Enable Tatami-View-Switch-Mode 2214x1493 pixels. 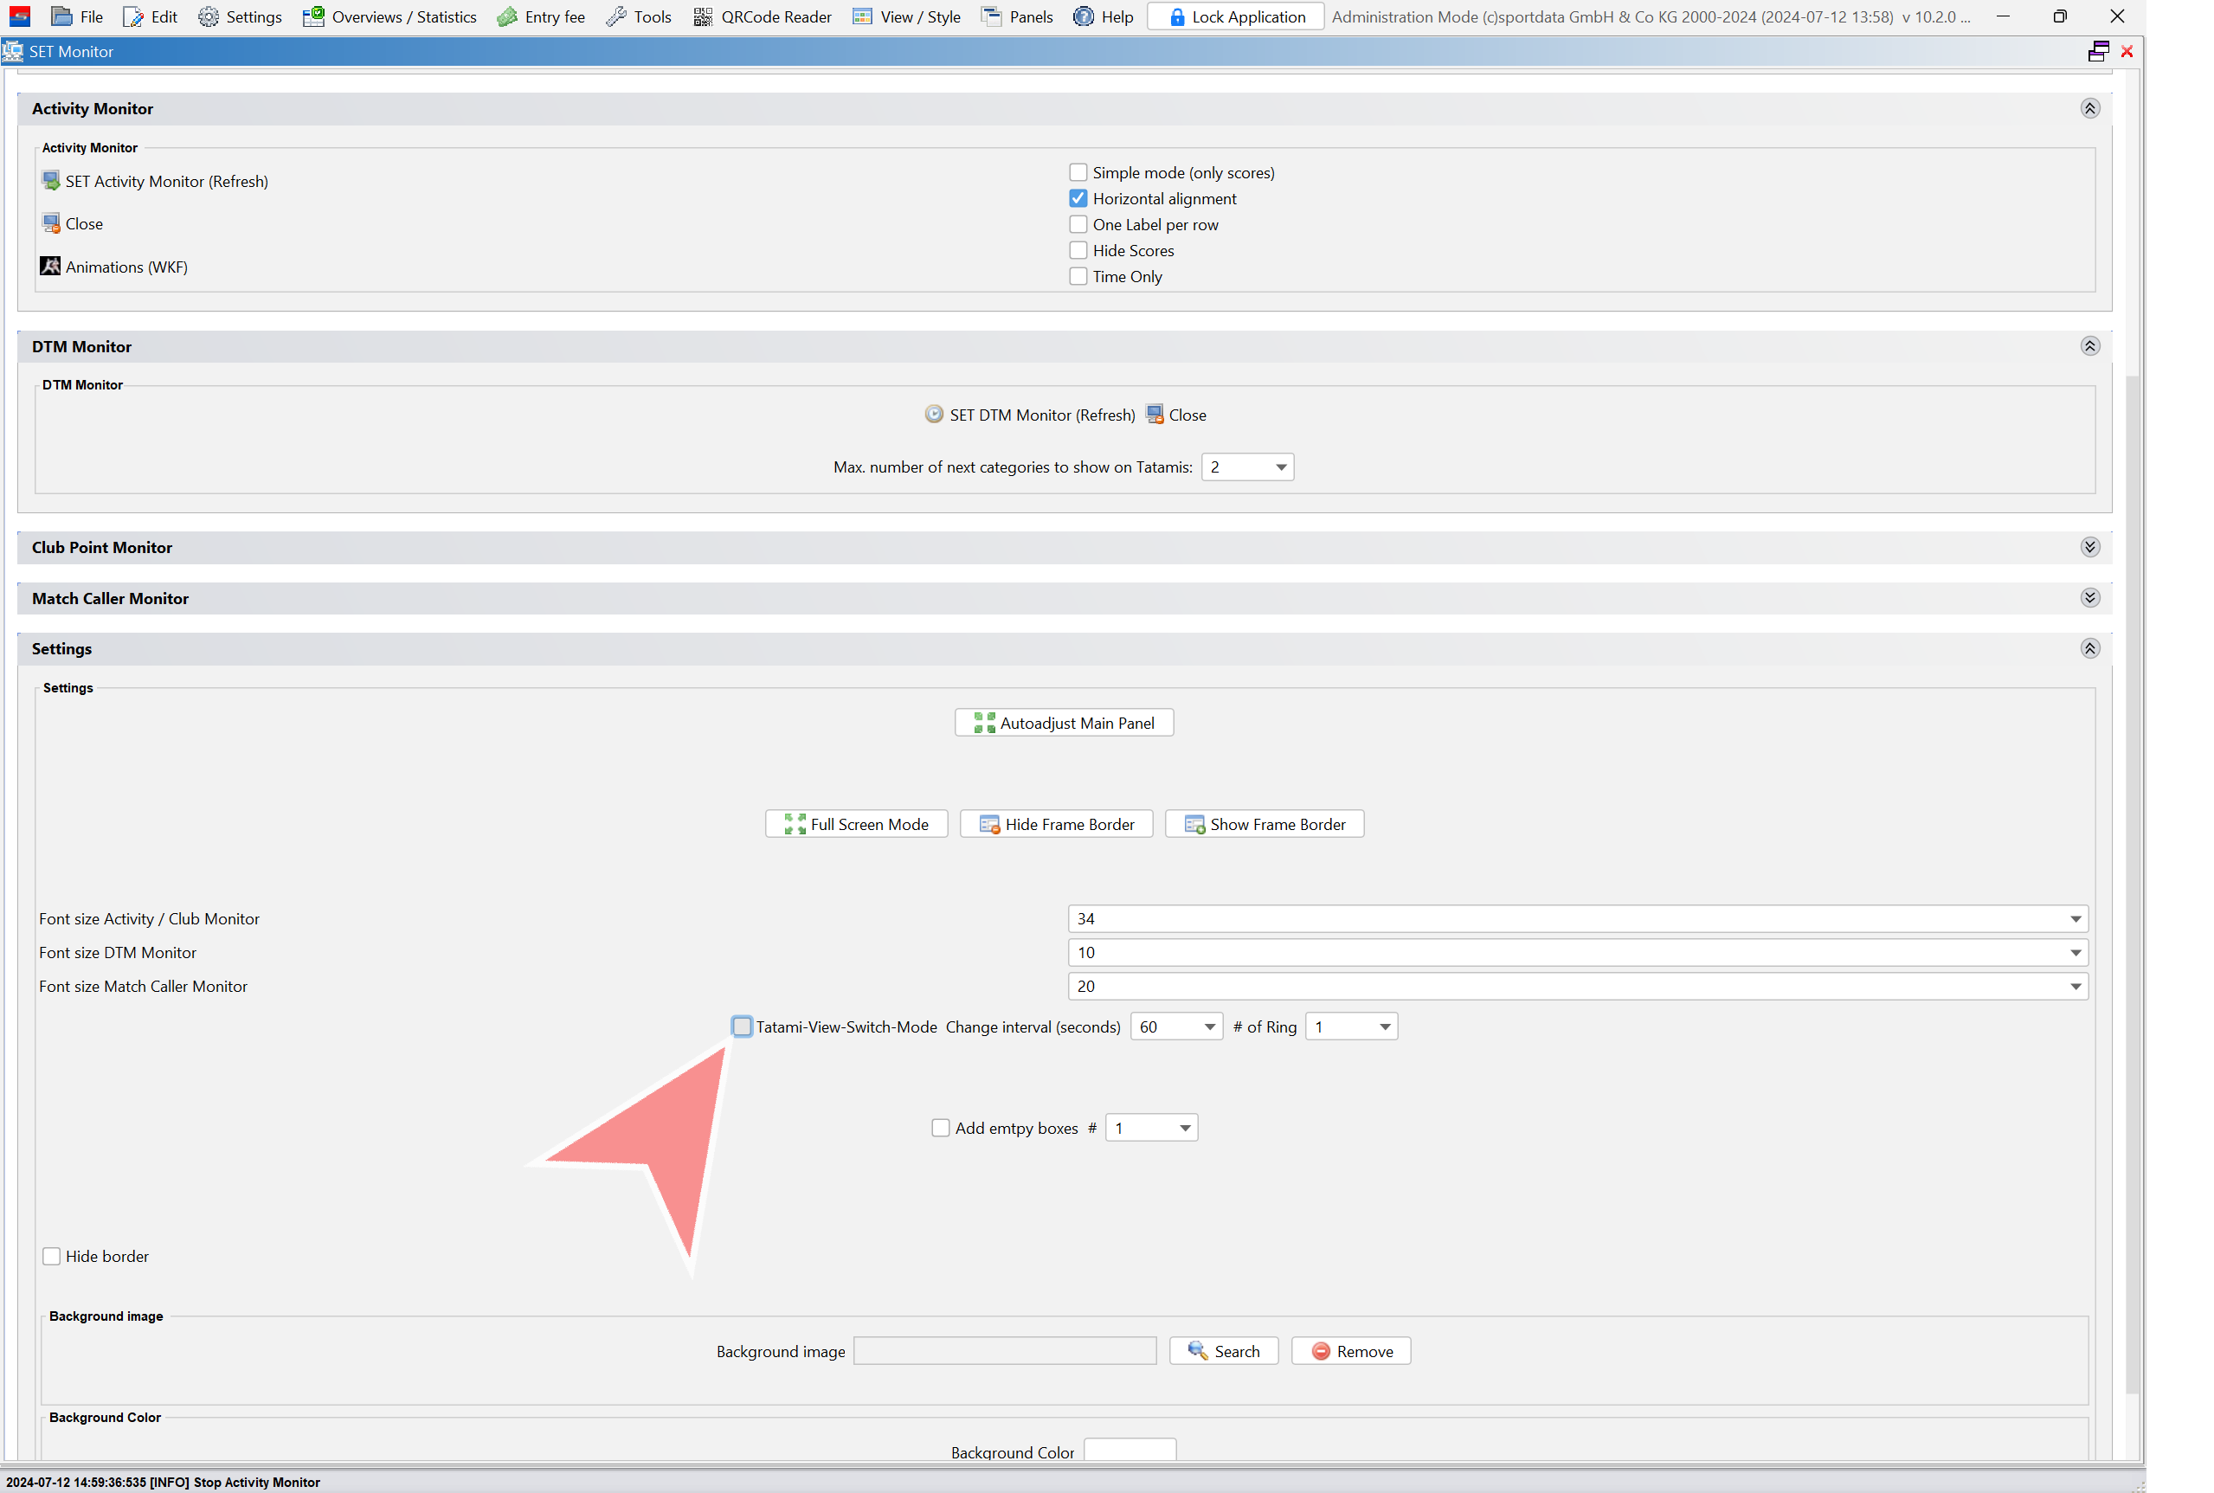pos(742,1026)
